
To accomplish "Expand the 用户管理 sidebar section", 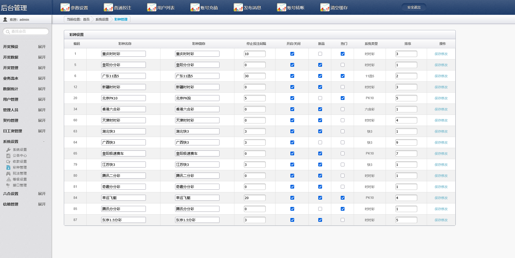I will [42, 99].
